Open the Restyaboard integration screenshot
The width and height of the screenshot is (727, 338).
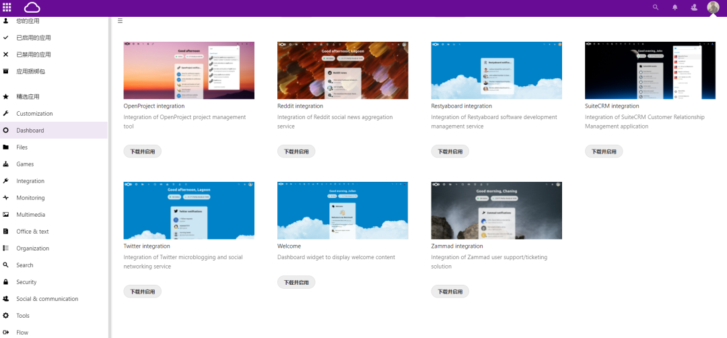(497, 70)
